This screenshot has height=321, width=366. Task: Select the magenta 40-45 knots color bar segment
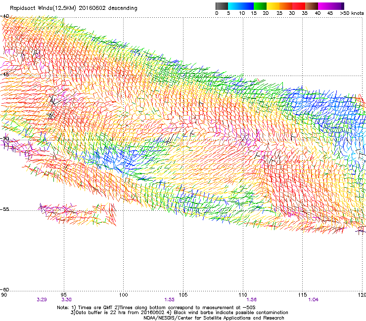[324, 6]
